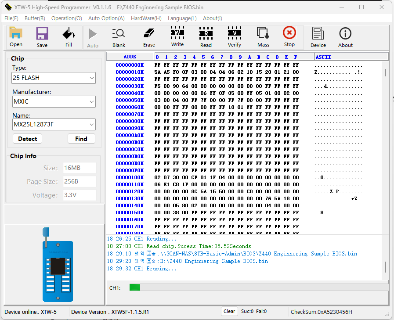Select the Fill bucket tool
Image resolution: width=394 pixels, height=320 pixels.
click(x=69, y=37)
